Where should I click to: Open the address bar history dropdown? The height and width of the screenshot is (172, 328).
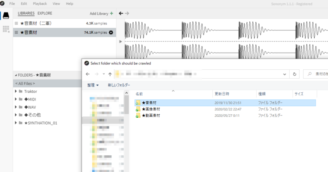(284, 74)
